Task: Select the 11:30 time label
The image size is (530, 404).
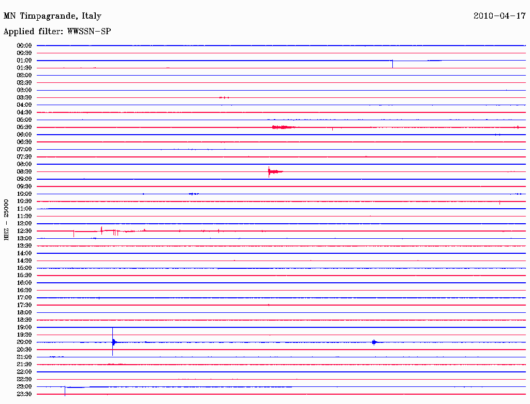Action: 24,216
